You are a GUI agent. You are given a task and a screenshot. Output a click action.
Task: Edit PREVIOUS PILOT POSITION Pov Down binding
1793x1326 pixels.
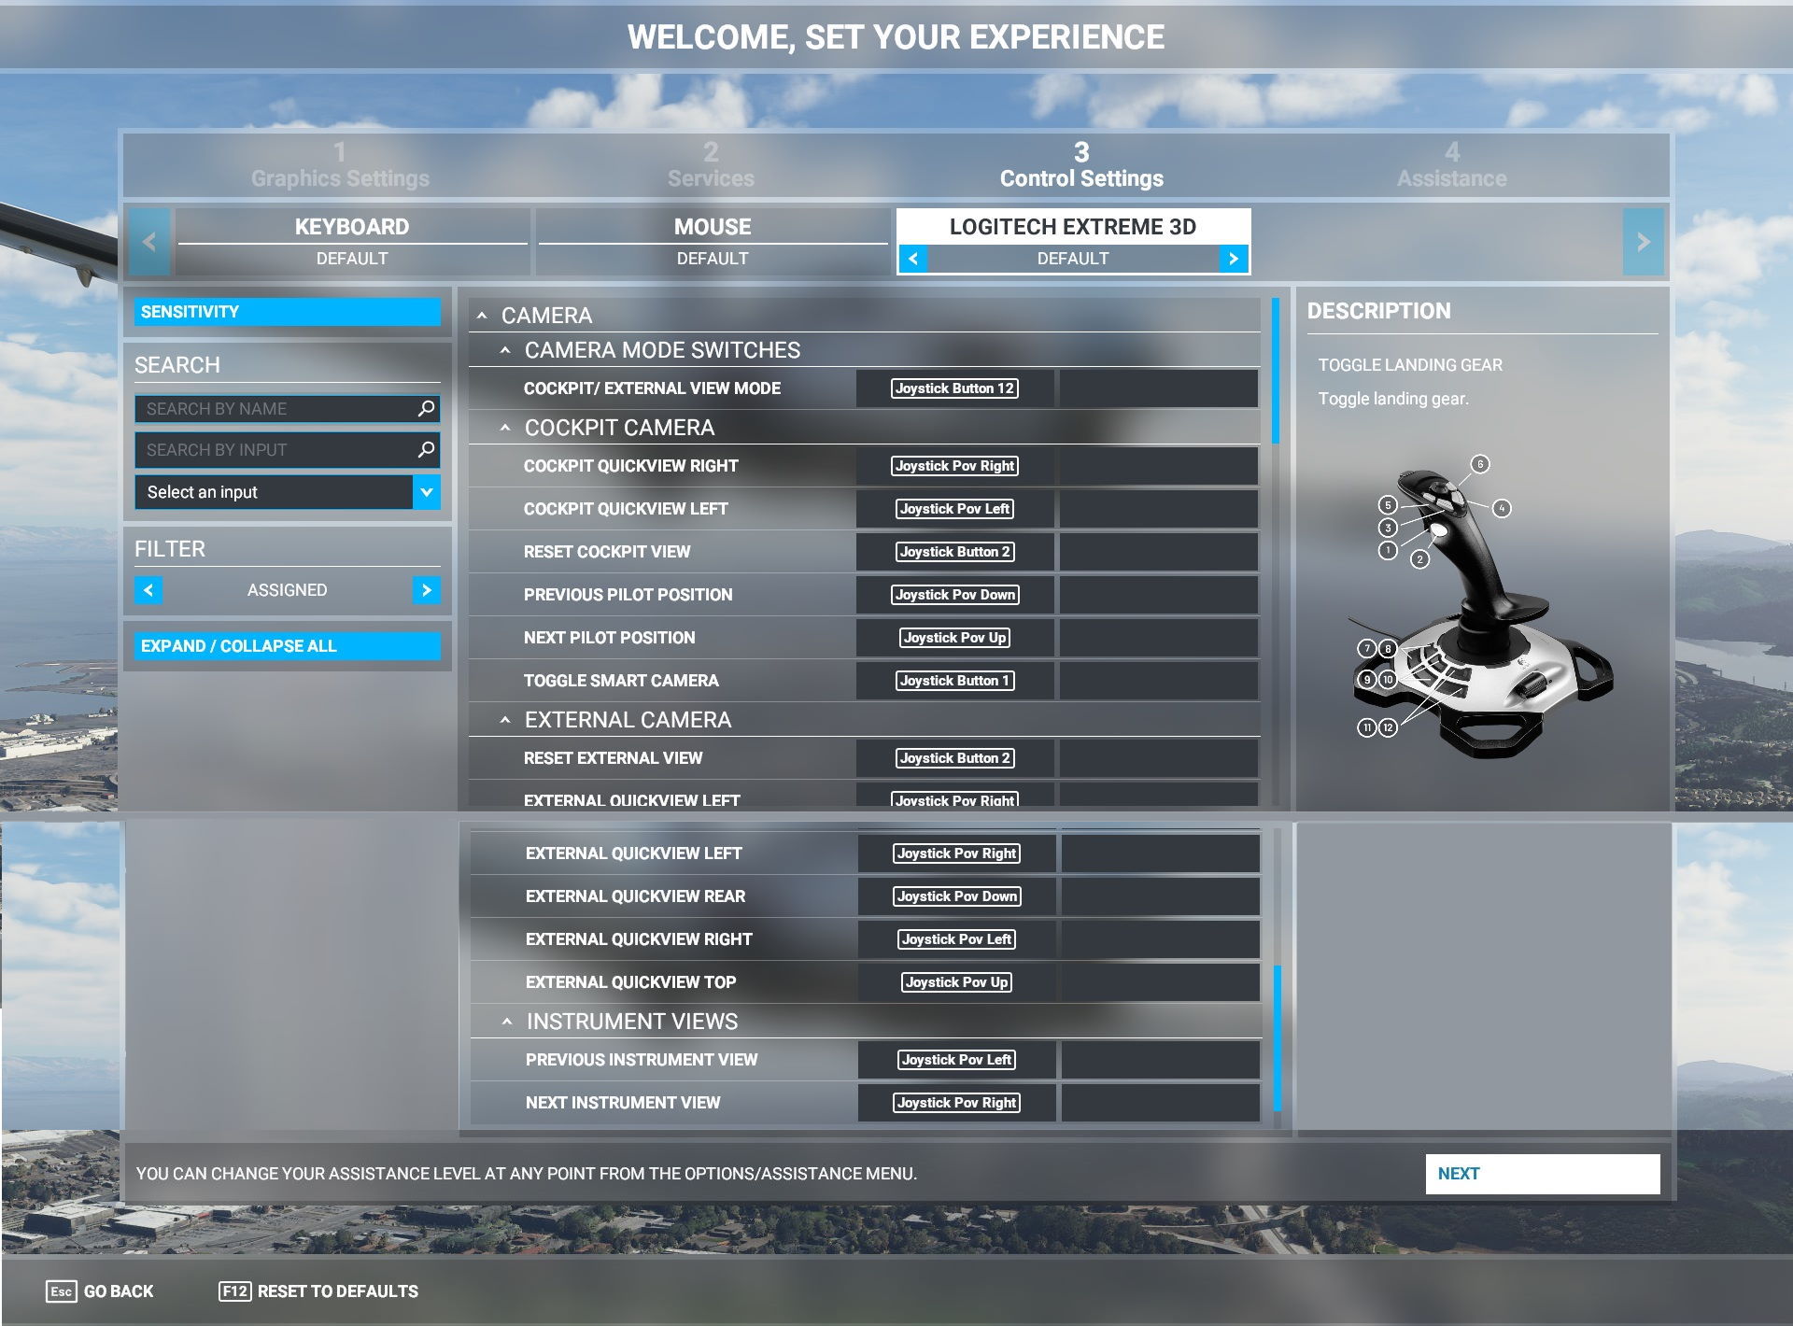click(x=954, y=595)
